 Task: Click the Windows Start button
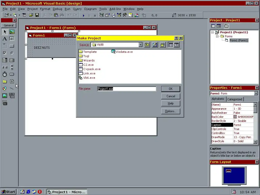click(x=8, y=192)
